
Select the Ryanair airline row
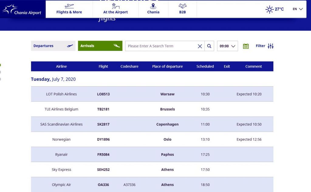[x=152, y=154]
